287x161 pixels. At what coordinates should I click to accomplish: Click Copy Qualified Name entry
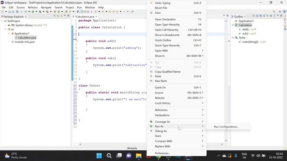177,72
